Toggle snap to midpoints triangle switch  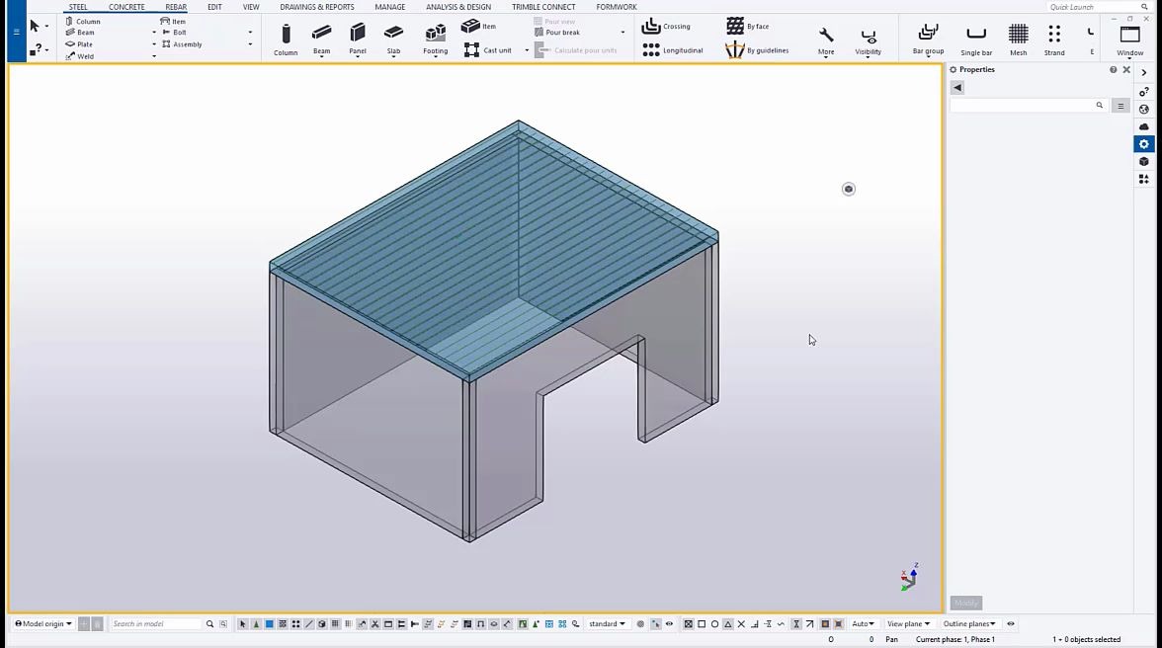[x=727, y=624]
